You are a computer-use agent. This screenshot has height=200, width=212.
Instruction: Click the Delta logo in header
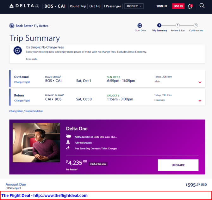(24, 6)
